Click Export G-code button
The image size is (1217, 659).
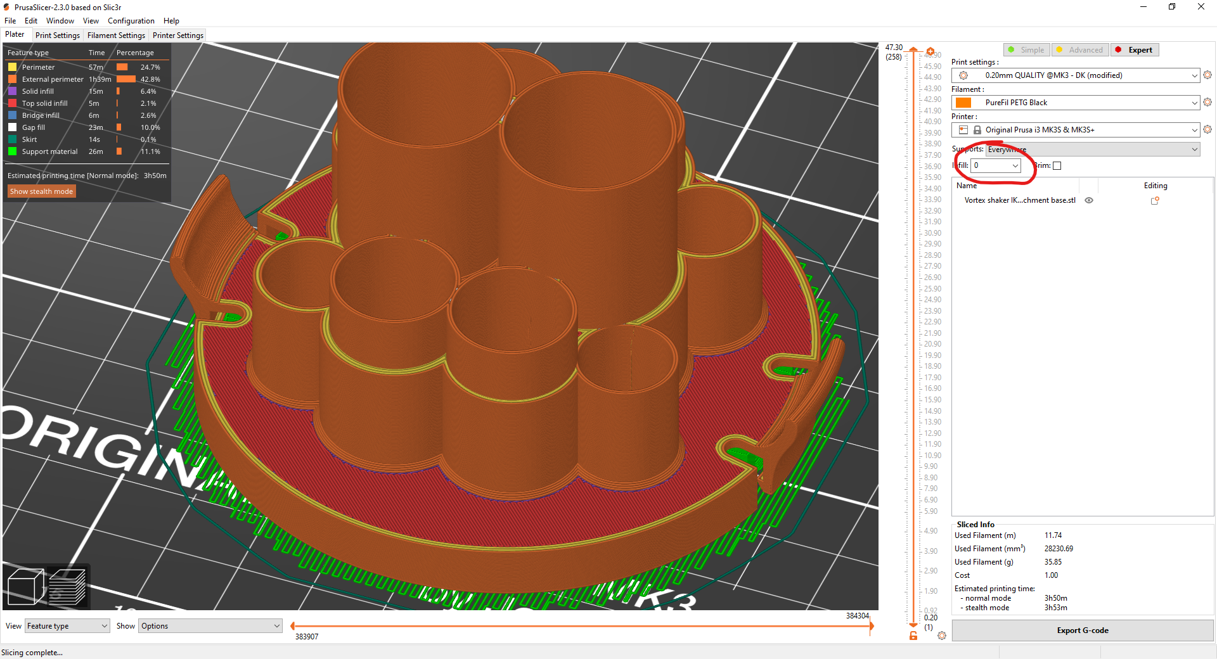coord(1083,630)
